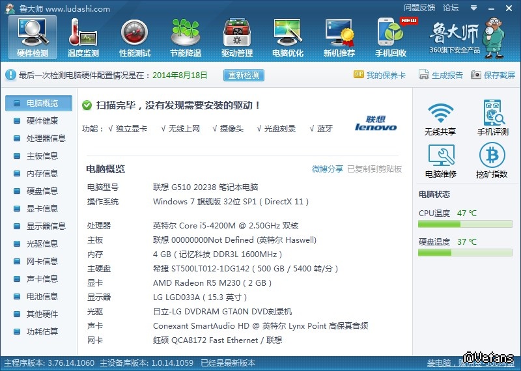521x371 pixels.
Task: Click the Windows 7 旗舰版 operating system text
Action: [231, 202]
